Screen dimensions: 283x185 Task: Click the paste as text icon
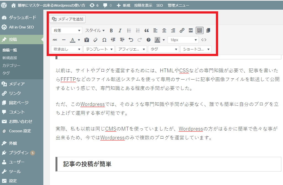point(87,40)
